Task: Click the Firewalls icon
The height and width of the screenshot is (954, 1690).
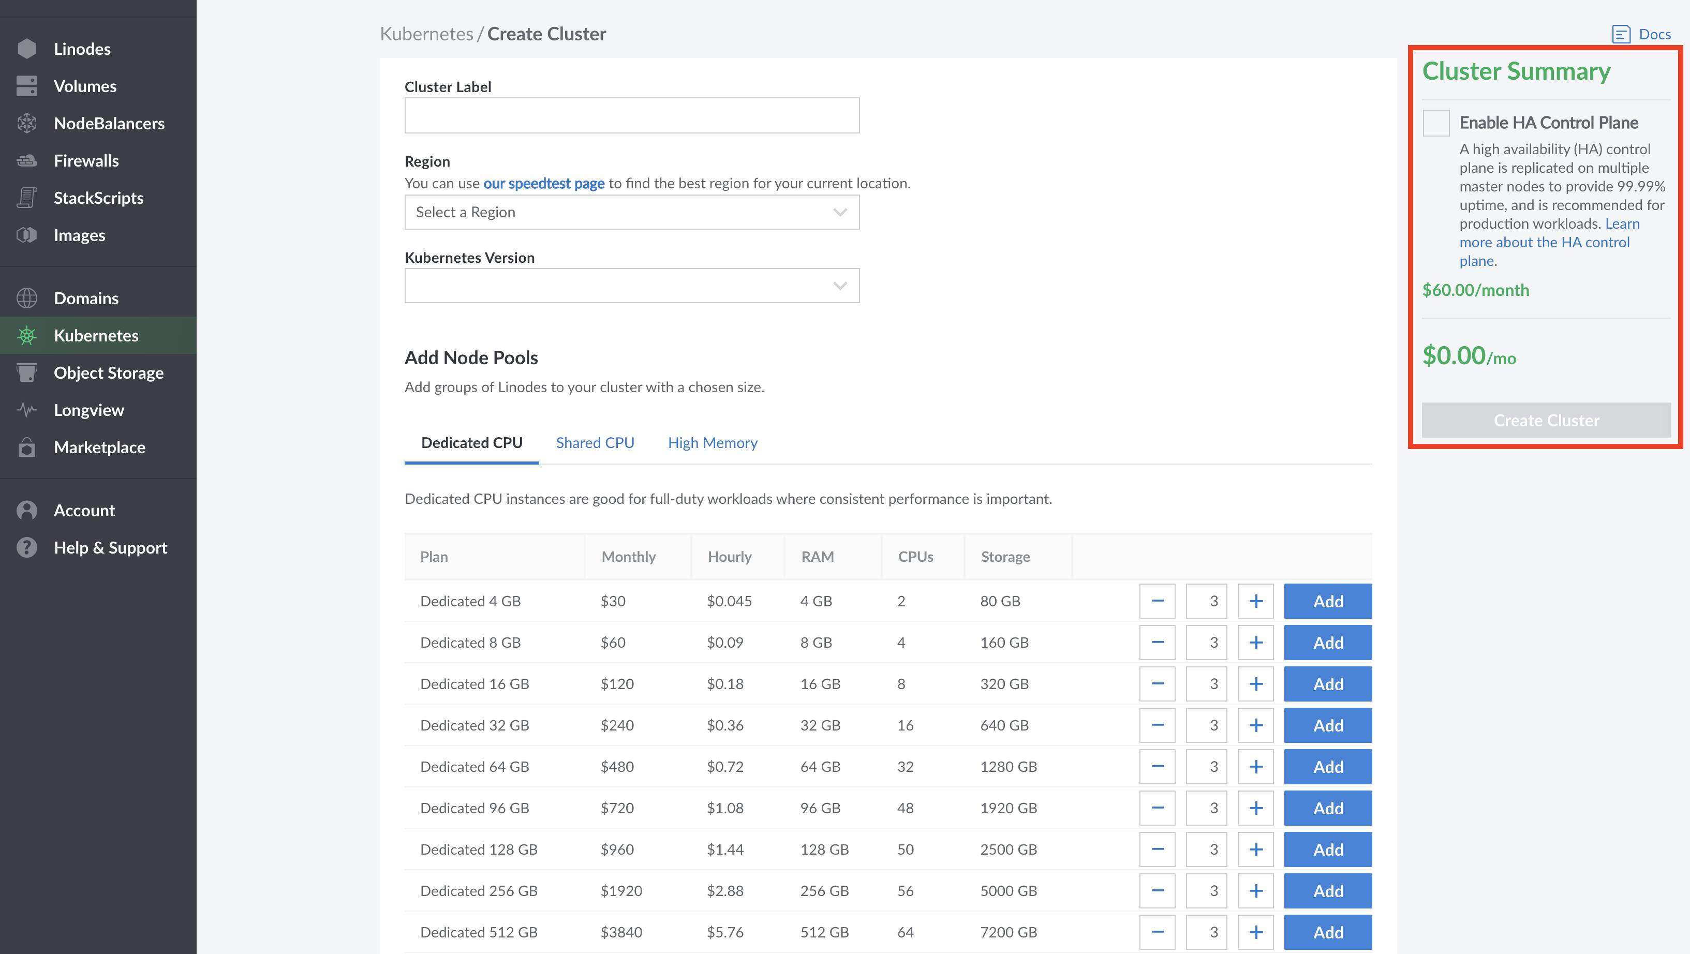Action: pyautogui.click(x=27, y=161)
